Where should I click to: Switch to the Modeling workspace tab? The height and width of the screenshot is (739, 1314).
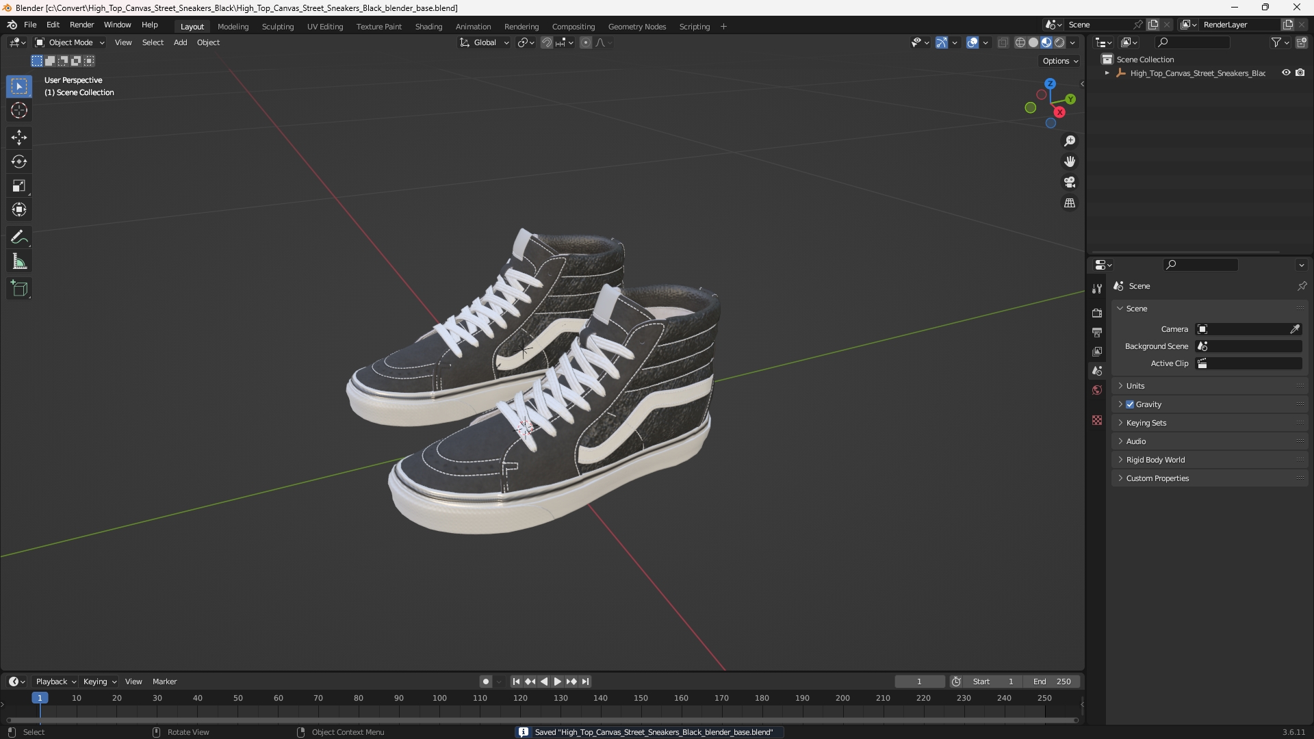tap(233, 27)
